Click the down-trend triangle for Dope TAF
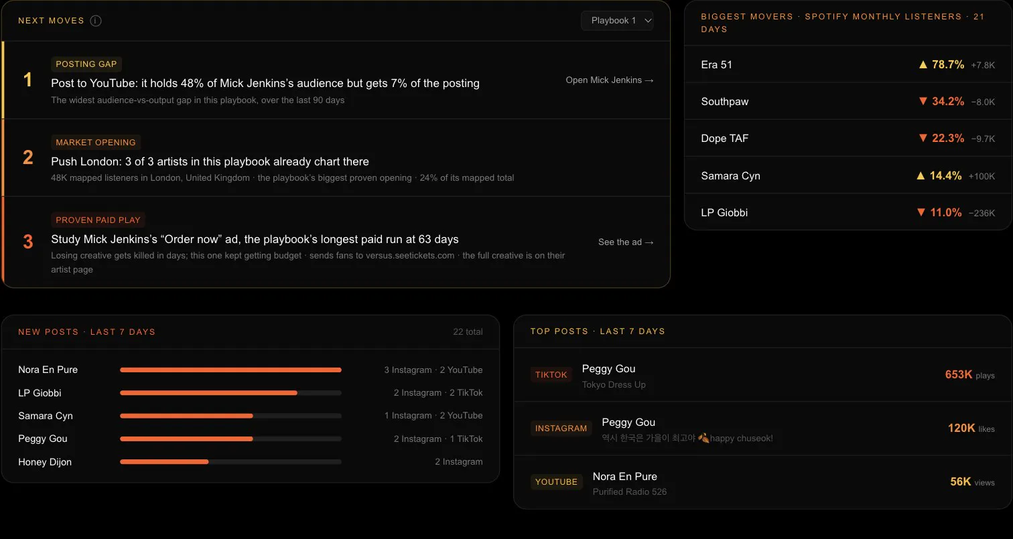This screenshot has width=1013, height=539. tap(923, 139)
